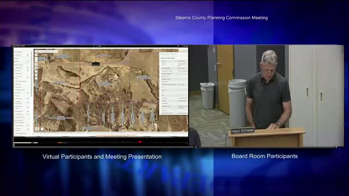Click the left basemap button at the map's bottom-left
Image resolution: width=349 pixels, height=196 pixels.
(37, 129)
